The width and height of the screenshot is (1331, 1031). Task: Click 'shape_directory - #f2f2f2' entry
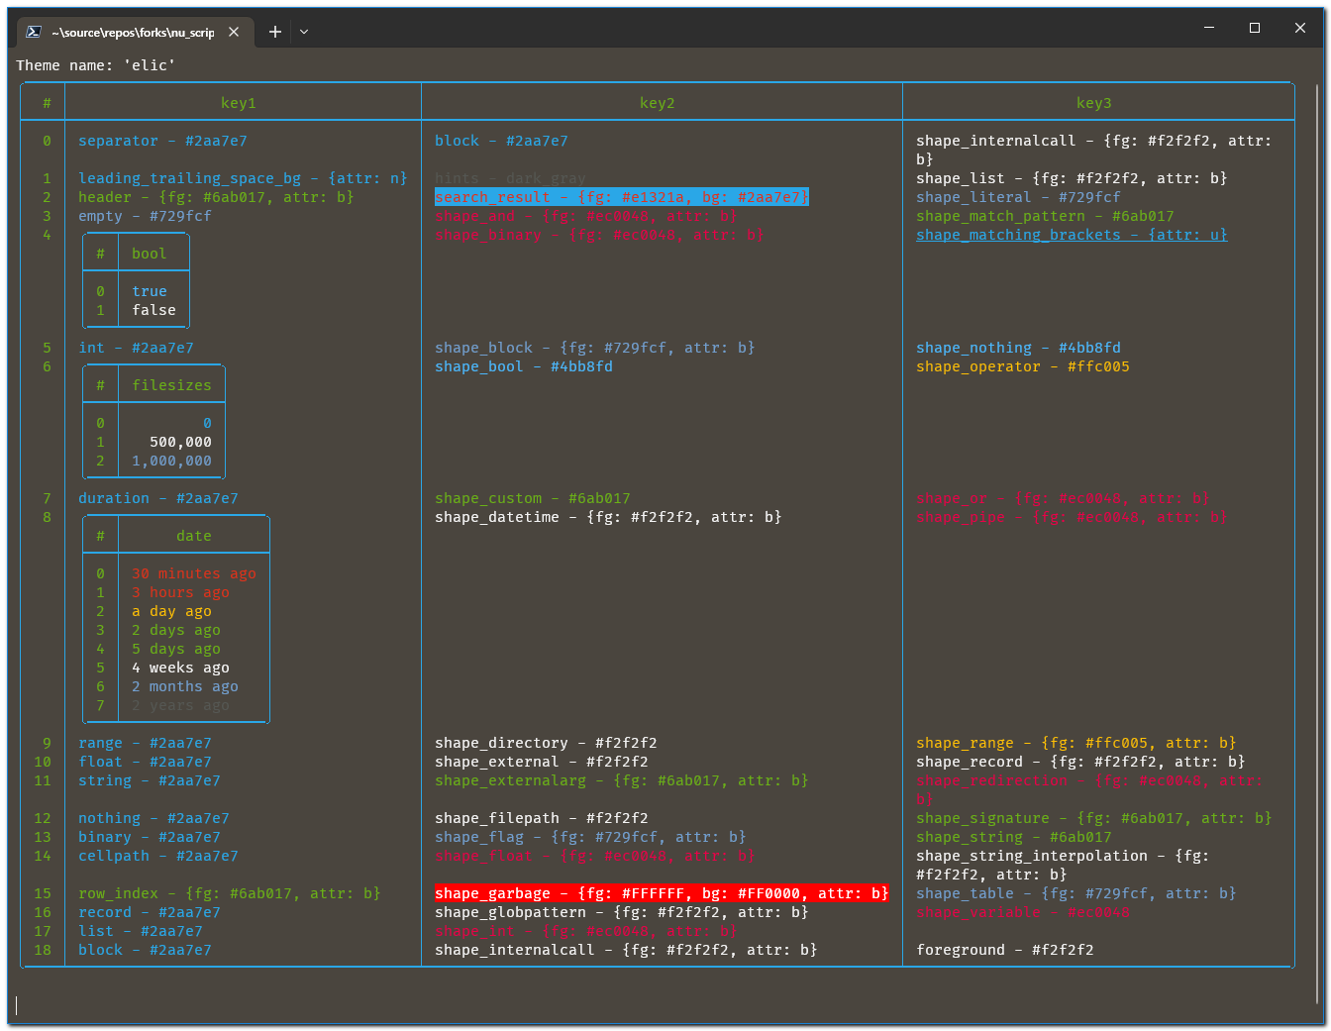[546, 743]
